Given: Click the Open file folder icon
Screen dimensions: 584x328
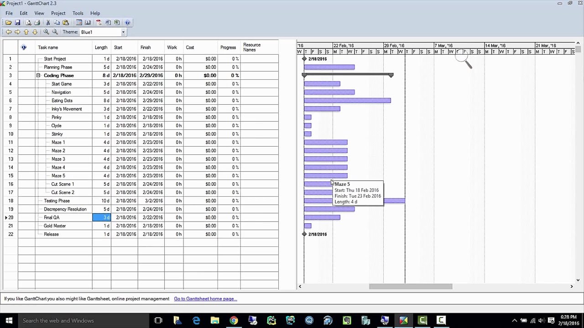Looking at the screenshot, I should pos(9,22).
